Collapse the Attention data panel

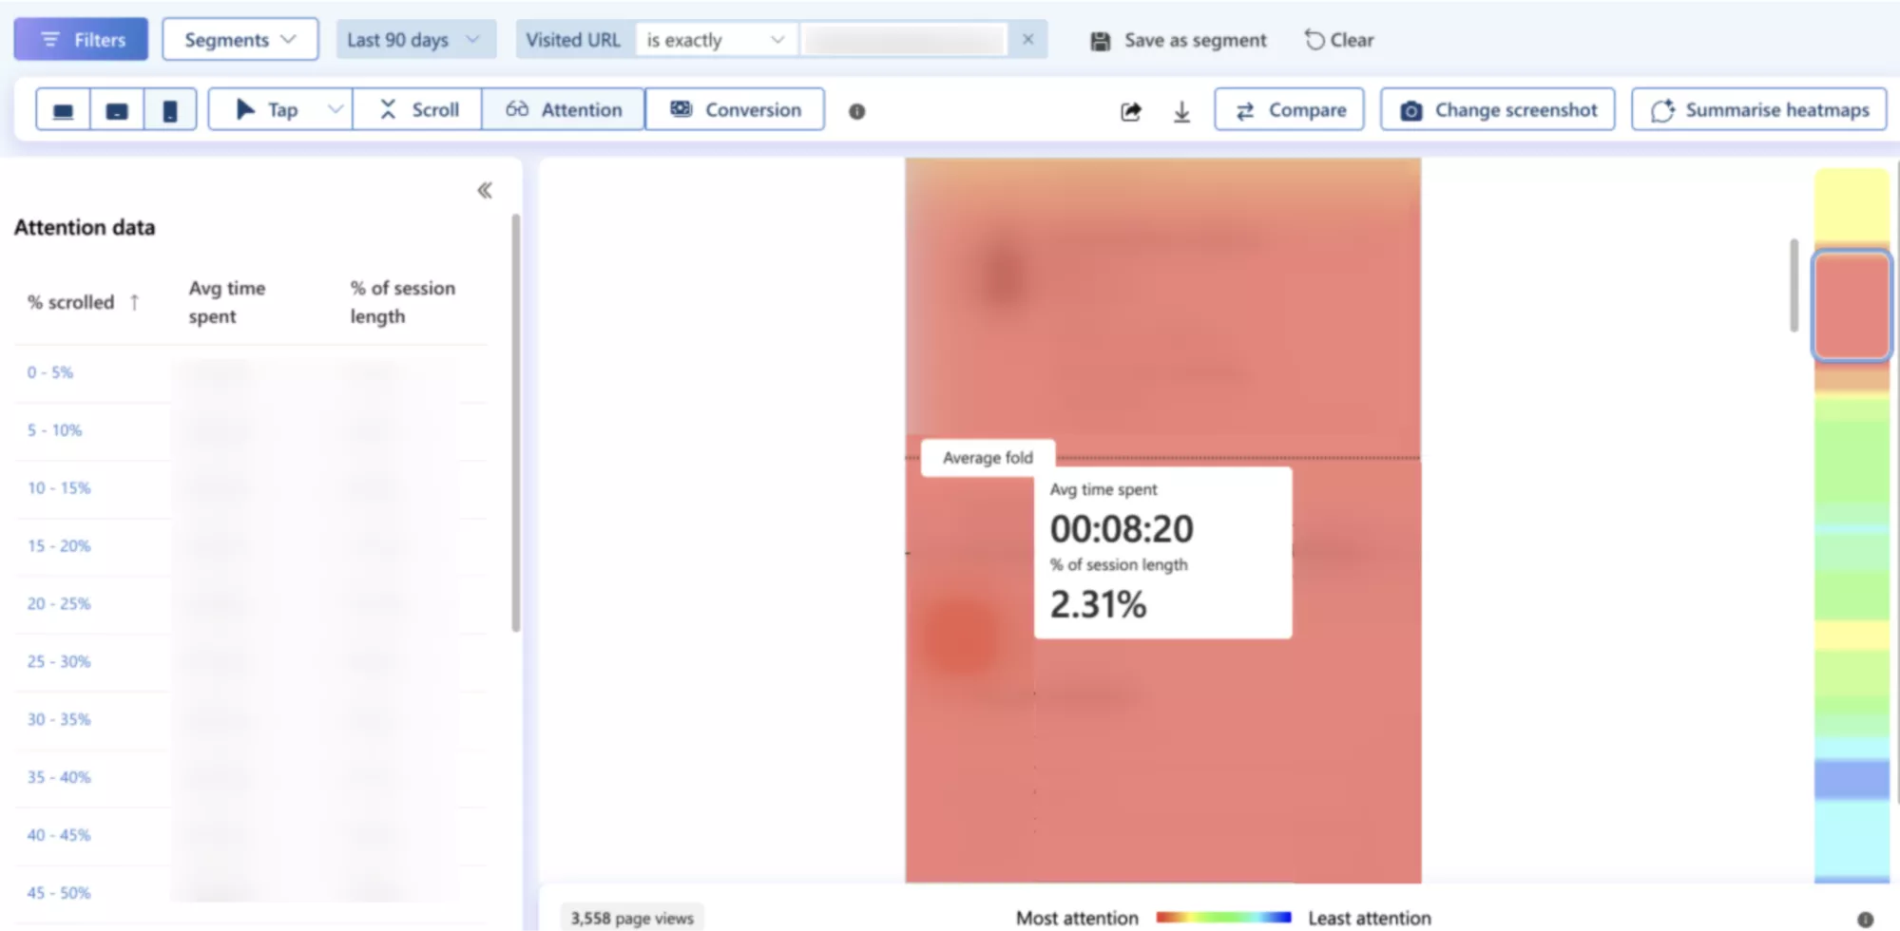(485, 191)
